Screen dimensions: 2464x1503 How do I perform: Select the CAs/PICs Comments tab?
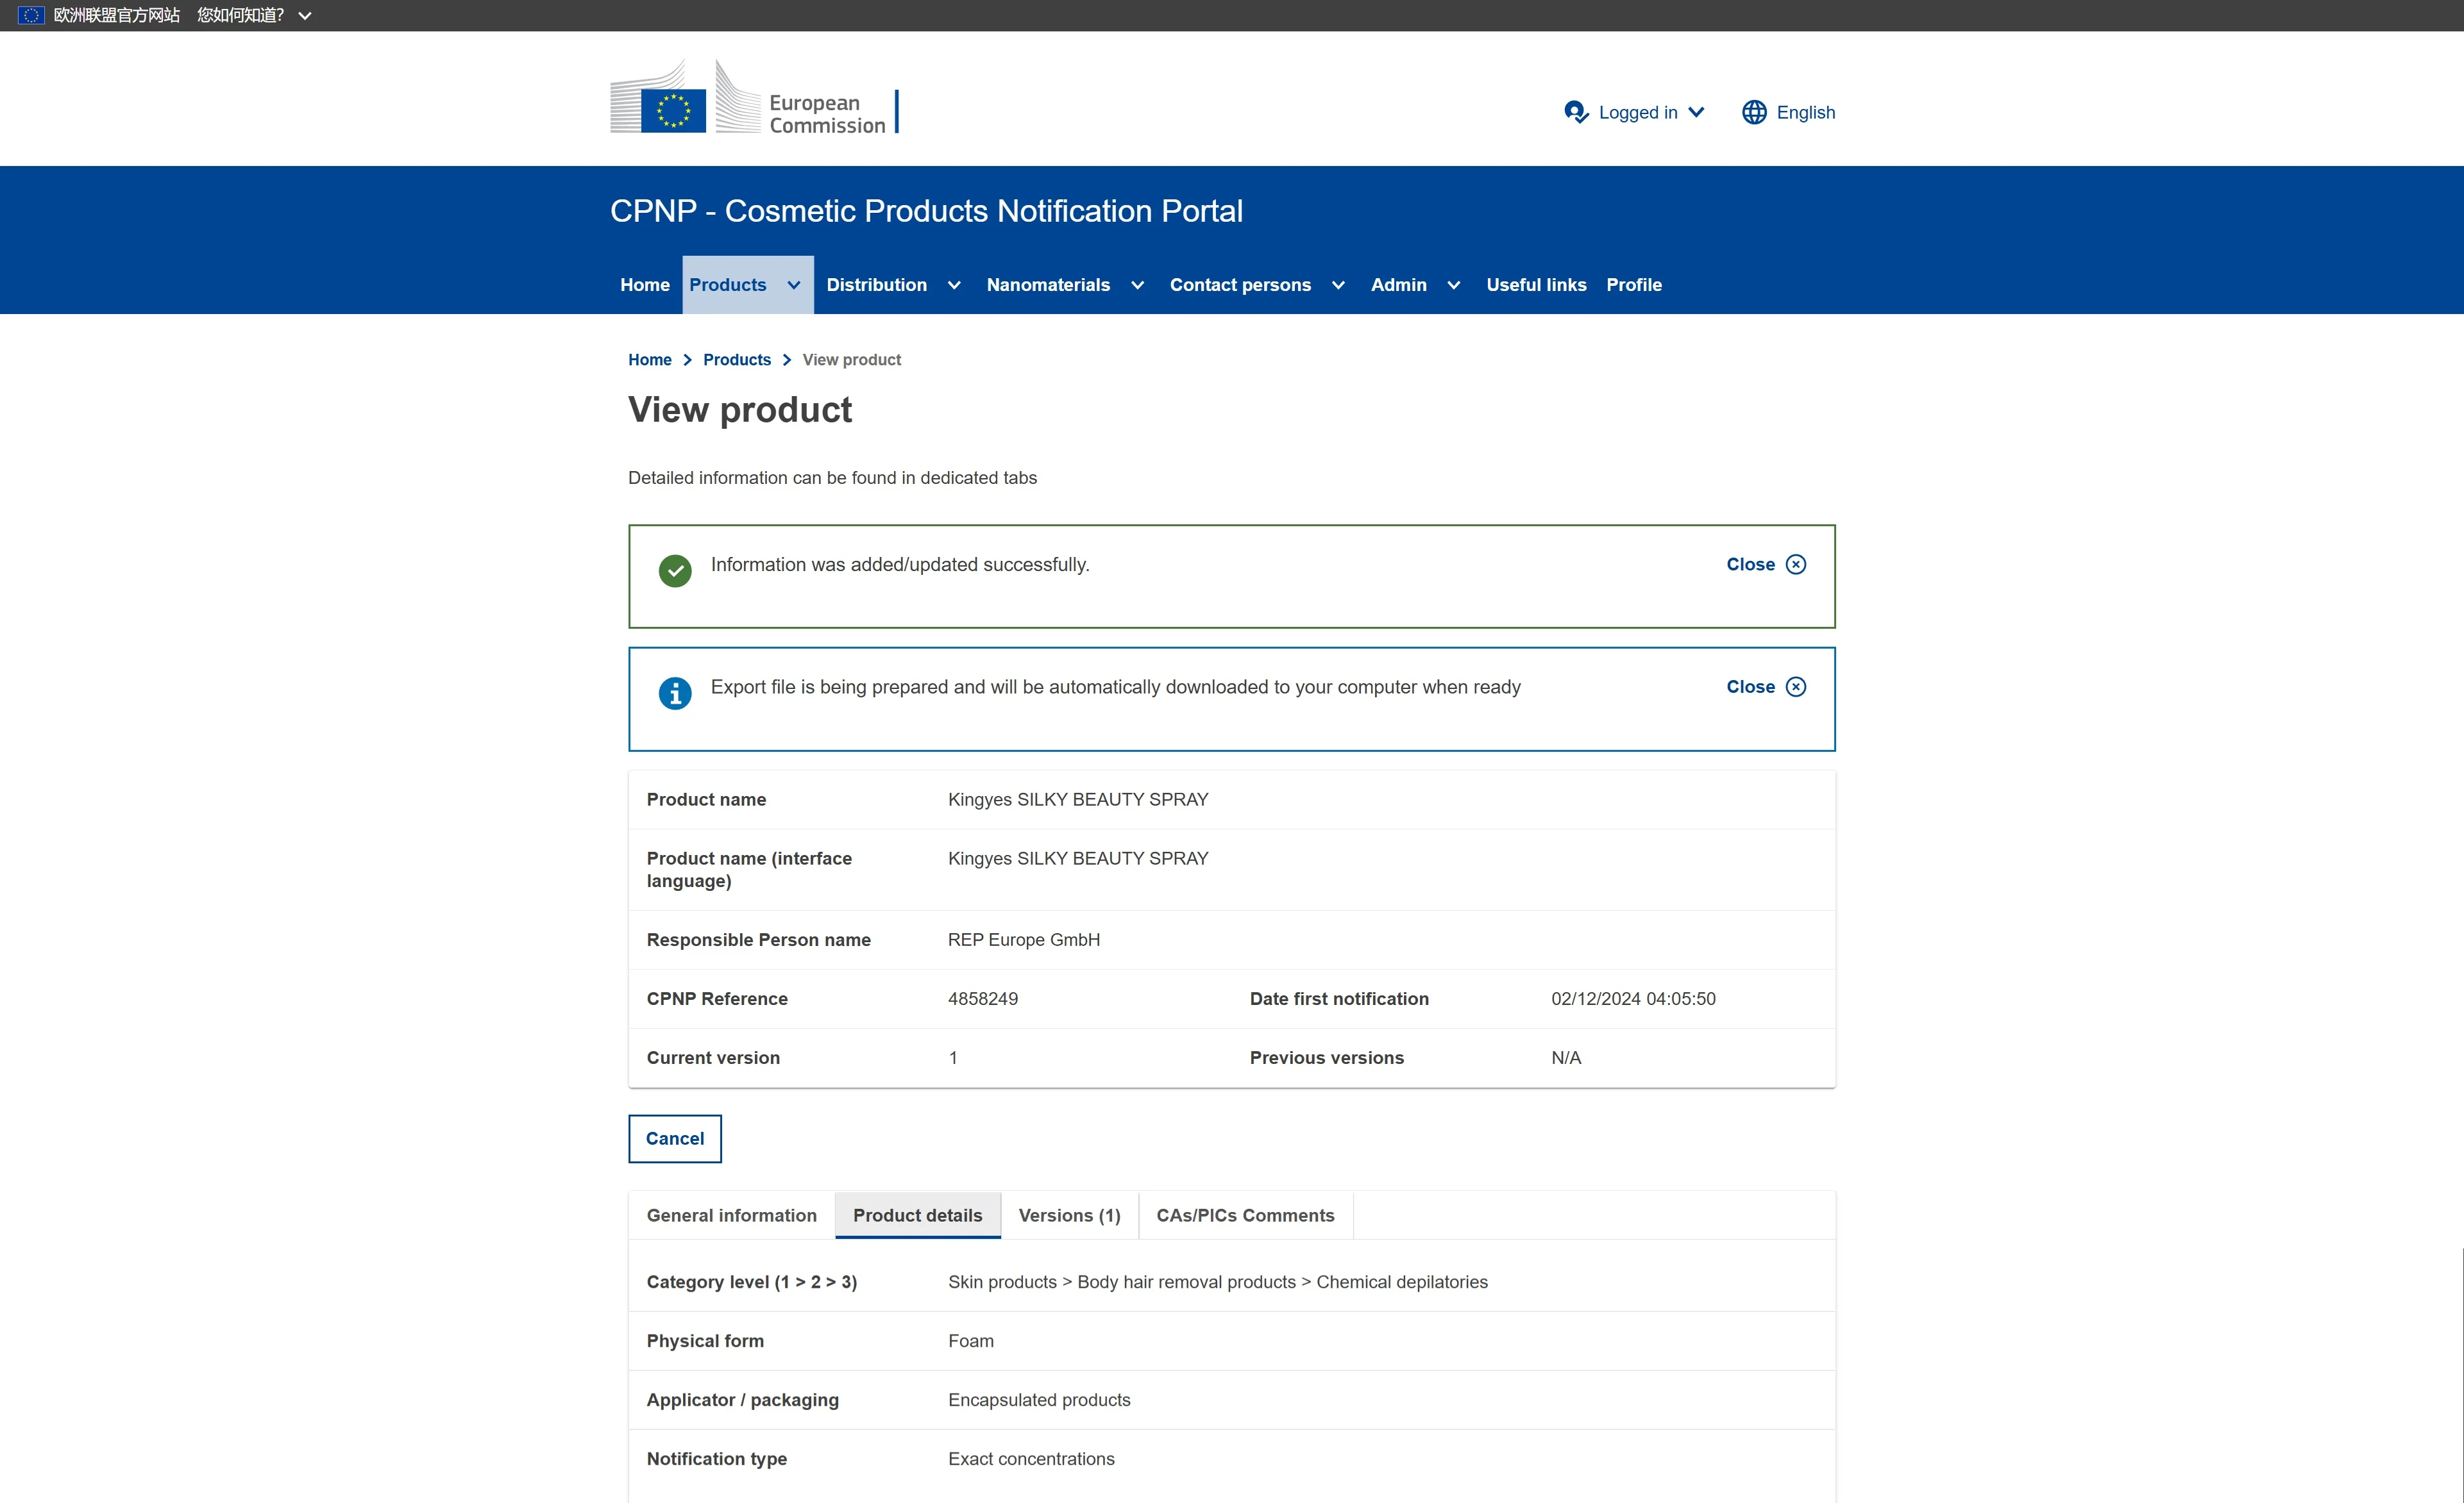tap(1245, 1215)
